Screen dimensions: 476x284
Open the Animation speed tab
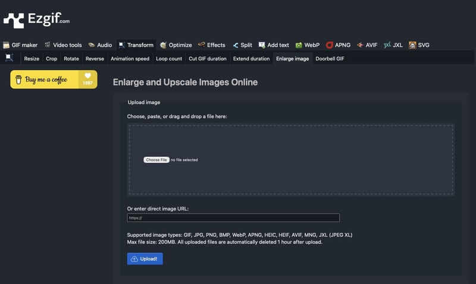(130, 59)
